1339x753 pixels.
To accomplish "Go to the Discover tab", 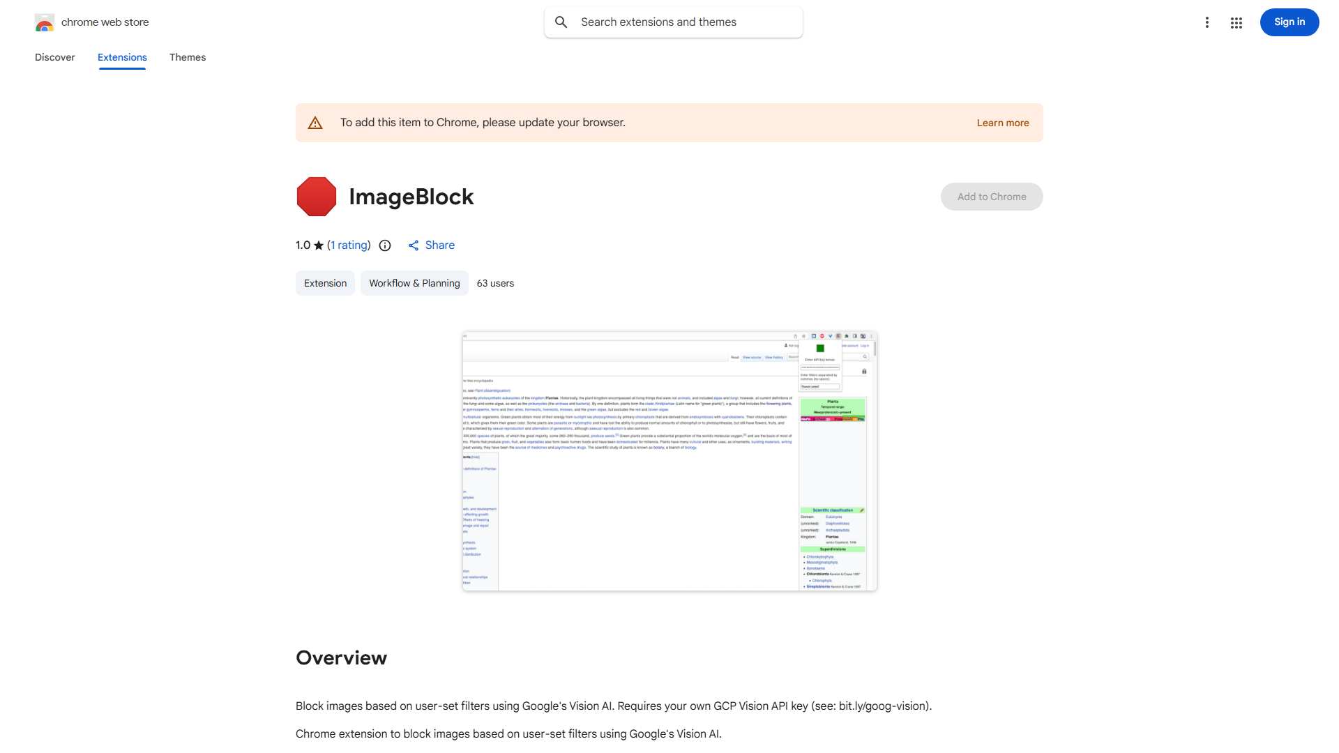I will pyautogui.click(x=55, y=57).
